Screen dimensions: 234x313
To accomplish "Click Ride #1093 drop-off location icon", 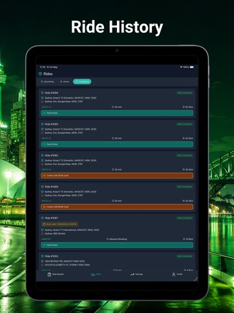I will 42,133.
